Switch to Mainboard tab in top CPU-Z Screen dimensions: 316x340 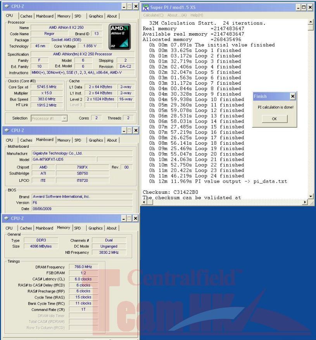click(x=45, y=16)
